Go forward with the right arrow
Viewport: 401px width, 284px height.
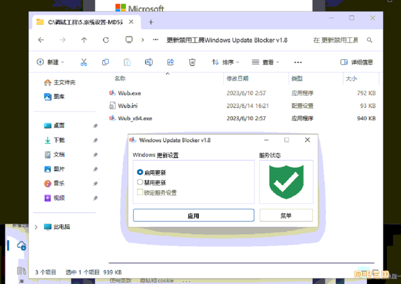click(63, 40)
